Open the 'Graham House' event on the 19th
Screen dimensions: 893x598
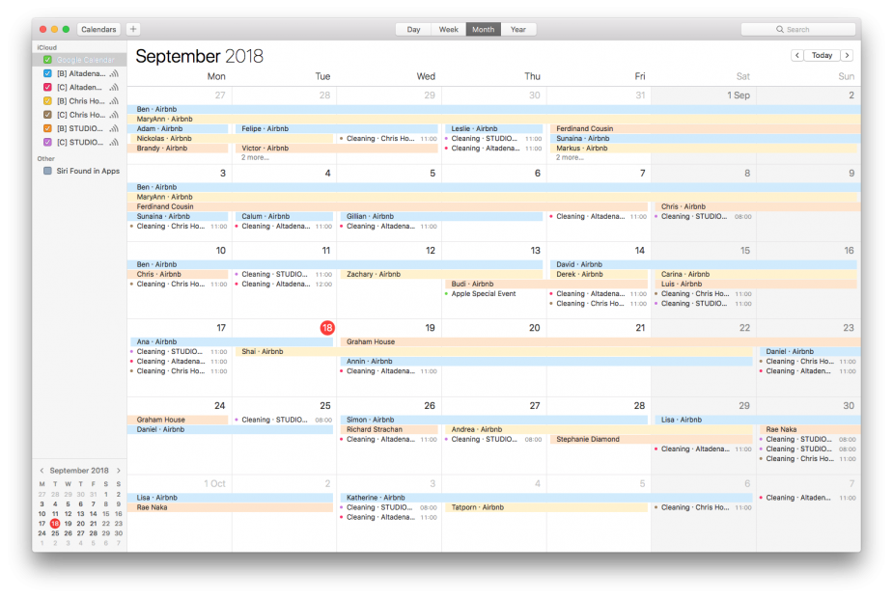point(600,342)
